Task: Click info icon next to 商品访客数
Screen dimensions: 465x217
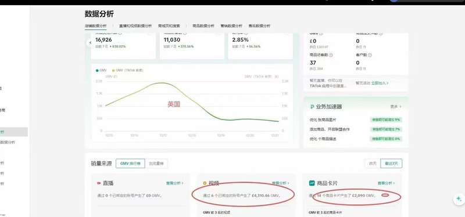Action: pos(331,55)
